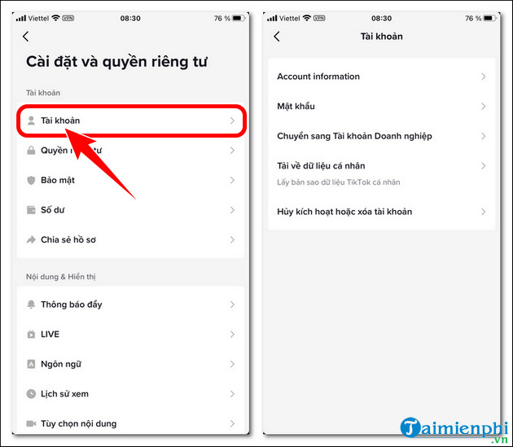Open Lịch sử xem entry

coord(131,393)
